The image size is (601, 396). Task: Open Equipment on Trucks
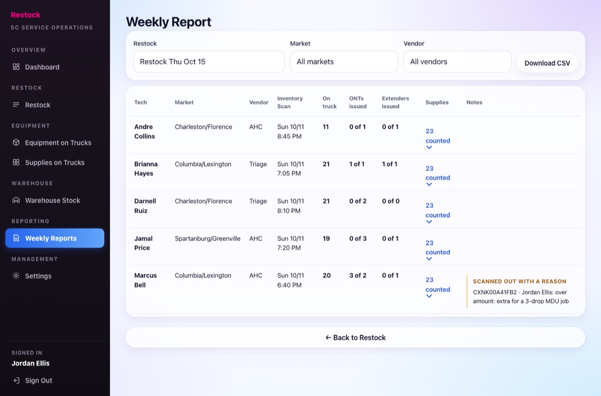click(x=55, y=143)
